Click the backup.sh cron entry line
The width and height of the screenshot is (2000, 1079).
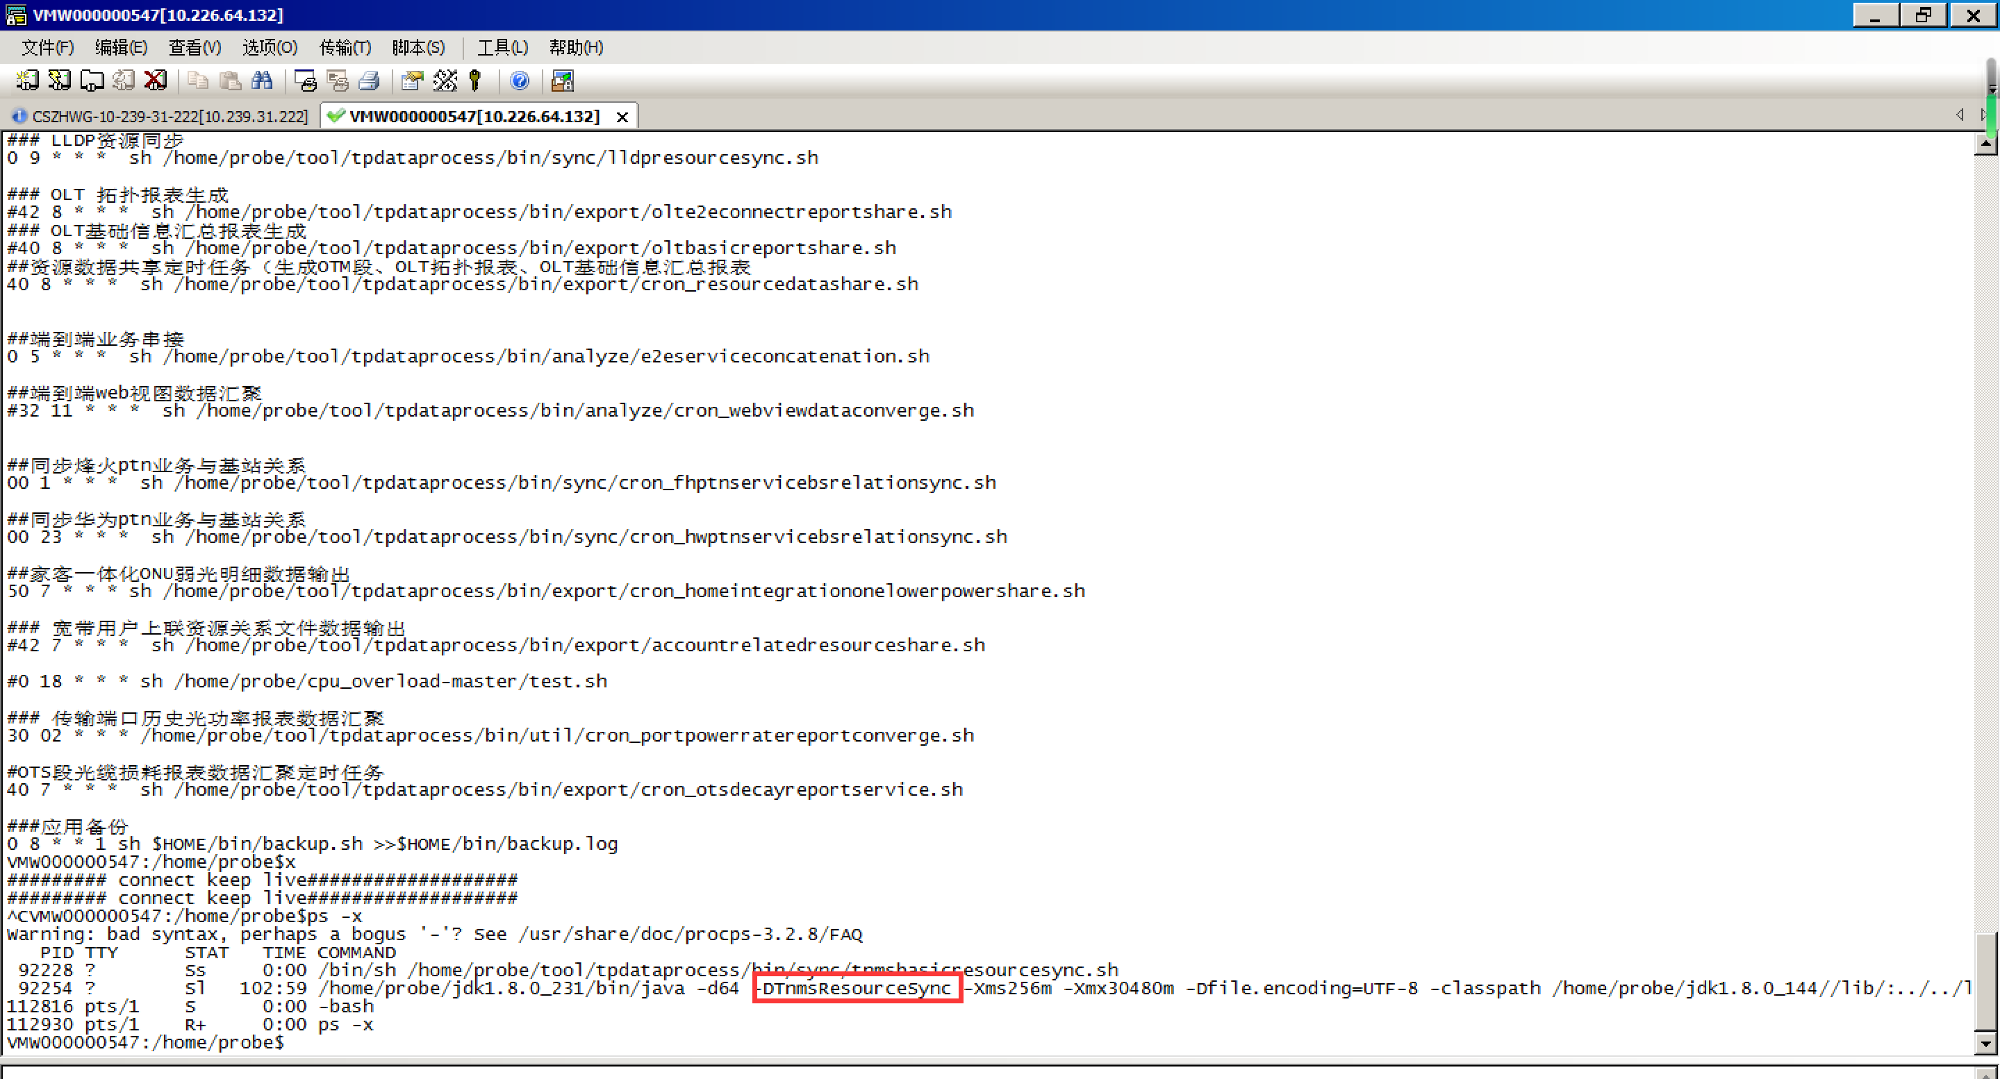coord(312,844)
